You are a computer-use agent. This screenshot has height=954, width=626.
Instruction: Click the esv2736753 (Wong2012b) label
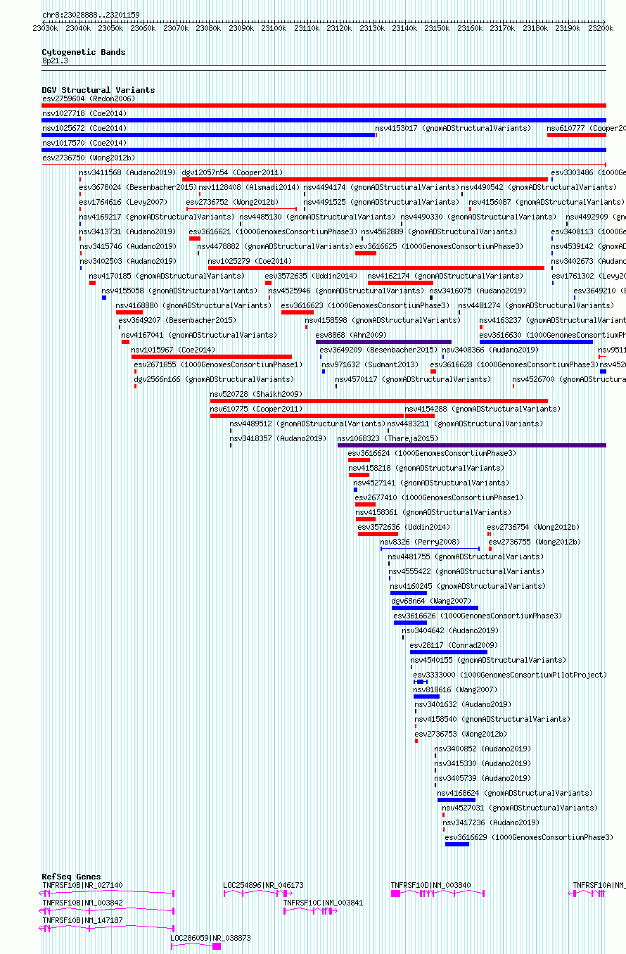pos(461,734)
